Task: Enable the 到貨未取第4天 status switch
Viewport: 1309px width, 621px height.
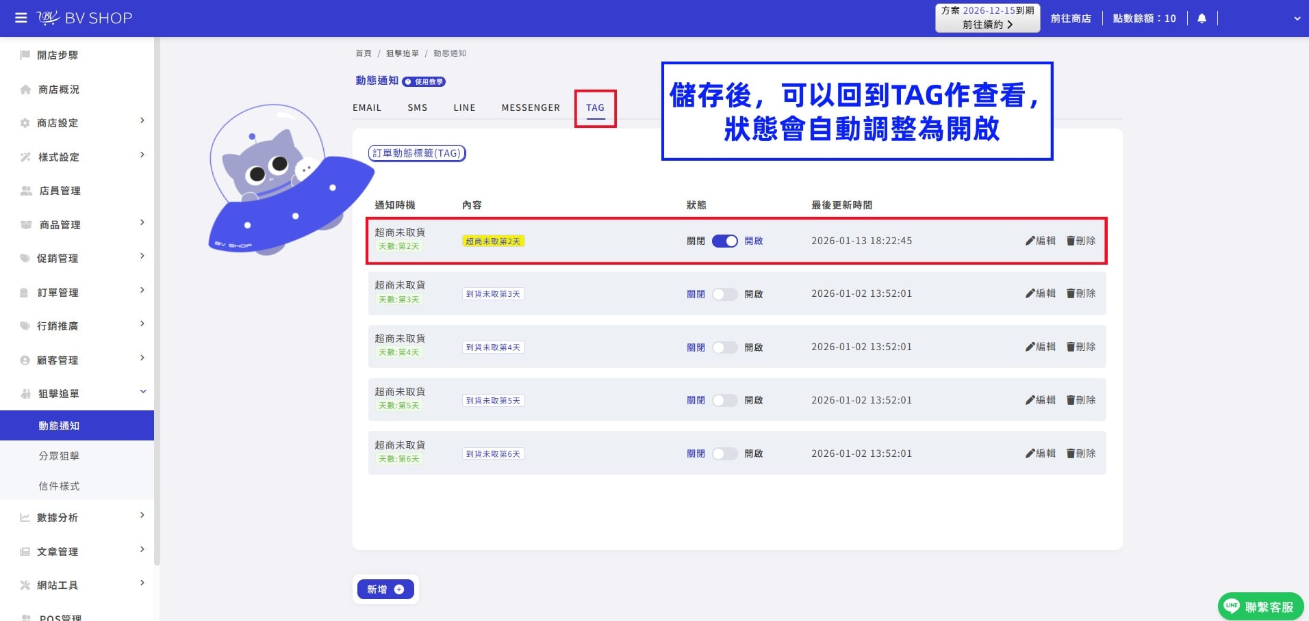Action: tap(725, 347)
